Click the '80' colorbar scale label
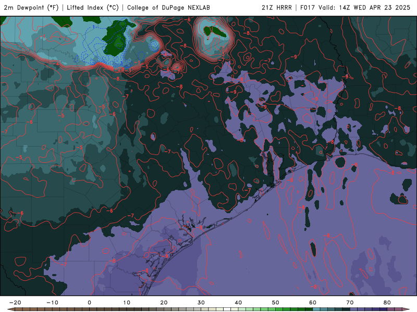 (x=387, y=303)
